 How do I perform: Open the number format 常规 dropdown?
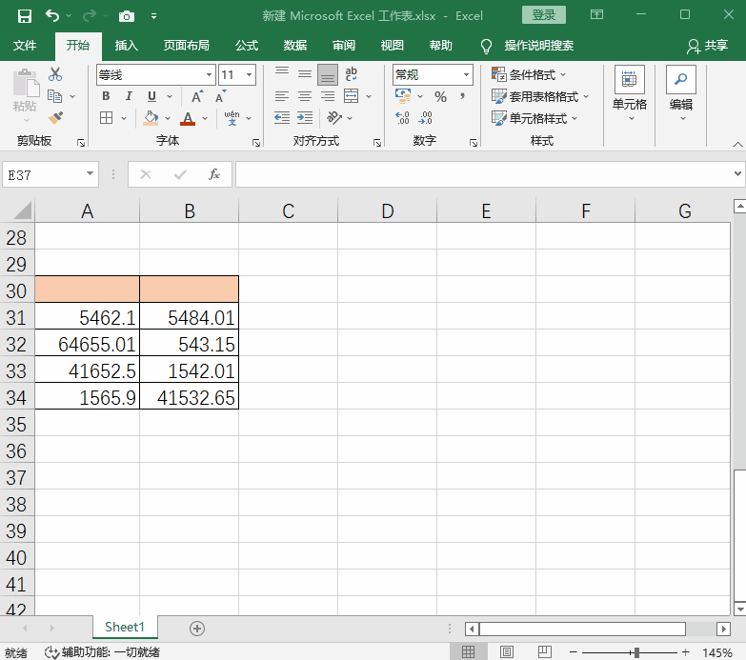click(x=466, y=74)
